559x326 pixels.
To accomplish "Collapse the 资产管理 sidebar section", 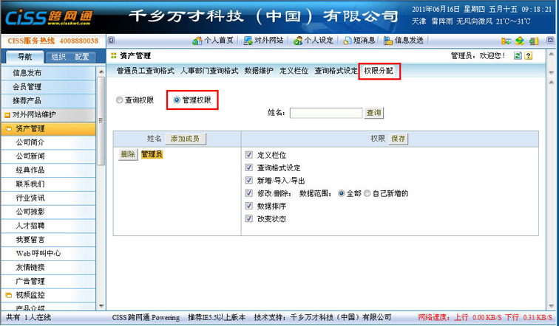I will click(35, 128).
